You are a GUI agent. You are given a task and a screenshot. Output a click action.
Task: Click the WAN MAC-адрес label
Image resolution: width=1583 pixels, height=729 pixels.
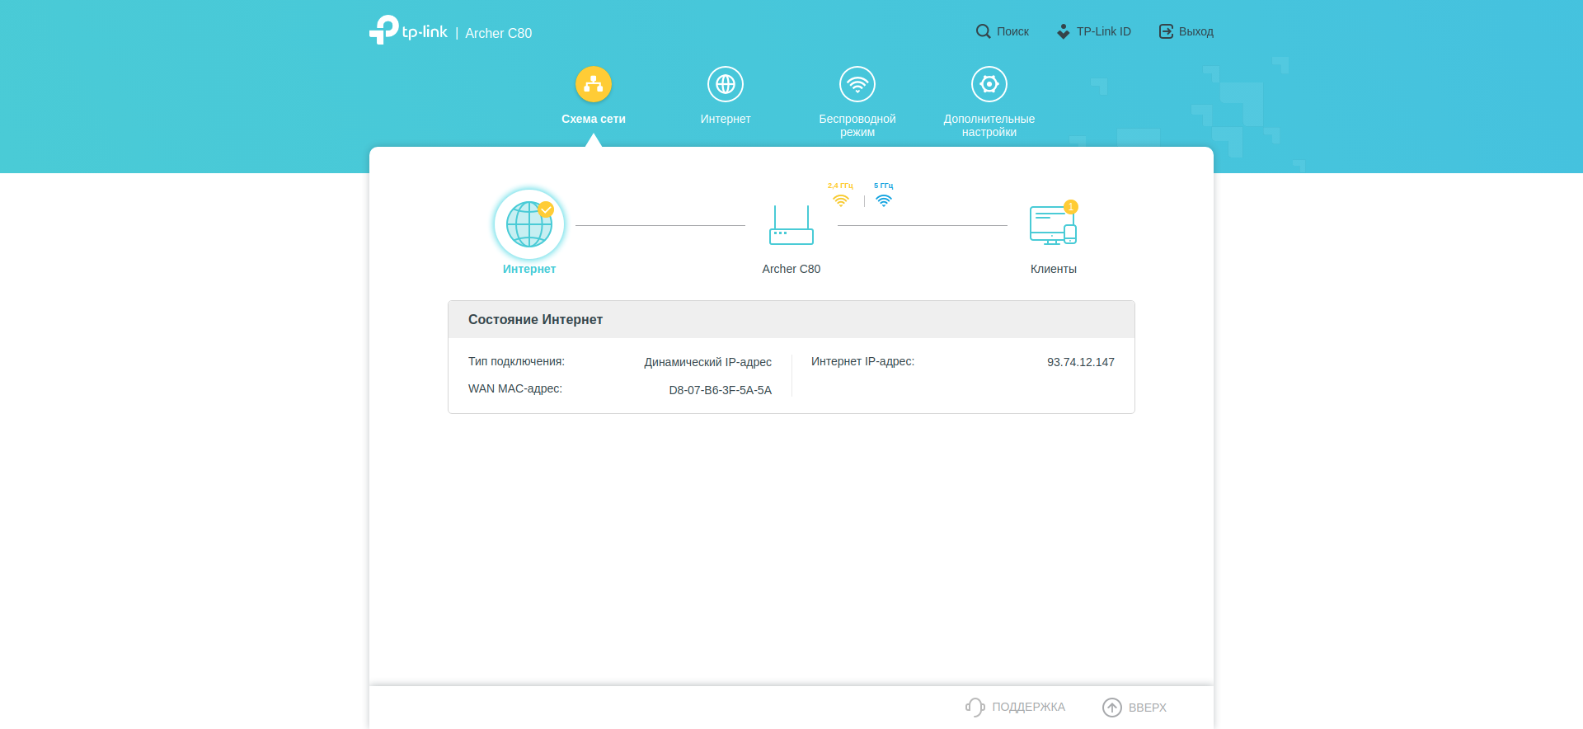click(515, 388)
